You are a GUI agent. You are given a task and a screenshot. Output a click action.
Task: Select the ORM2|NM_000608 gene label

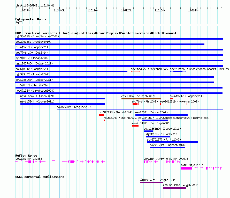[177, 159]
